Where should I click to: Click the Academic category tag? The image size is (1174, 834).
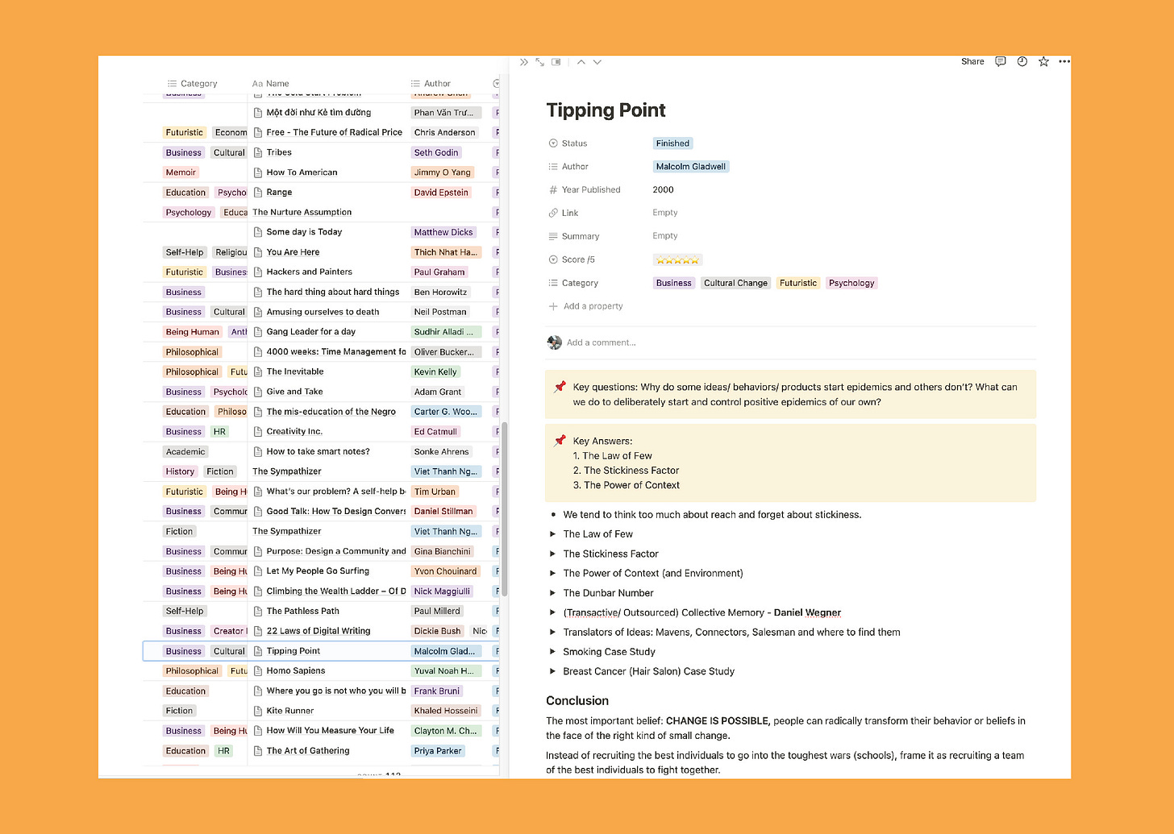[x=185, y=452]
